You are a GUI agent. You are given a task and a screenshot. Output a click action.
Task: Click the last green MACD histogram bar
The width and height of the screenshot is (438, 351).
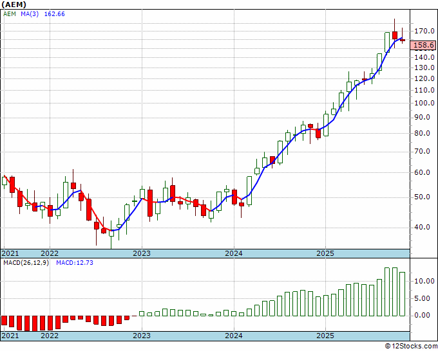pos(402,294)
